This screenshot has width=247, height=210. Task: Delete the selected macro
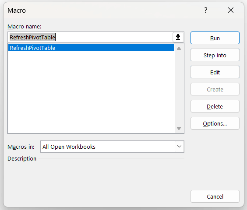tap(215, 106)
